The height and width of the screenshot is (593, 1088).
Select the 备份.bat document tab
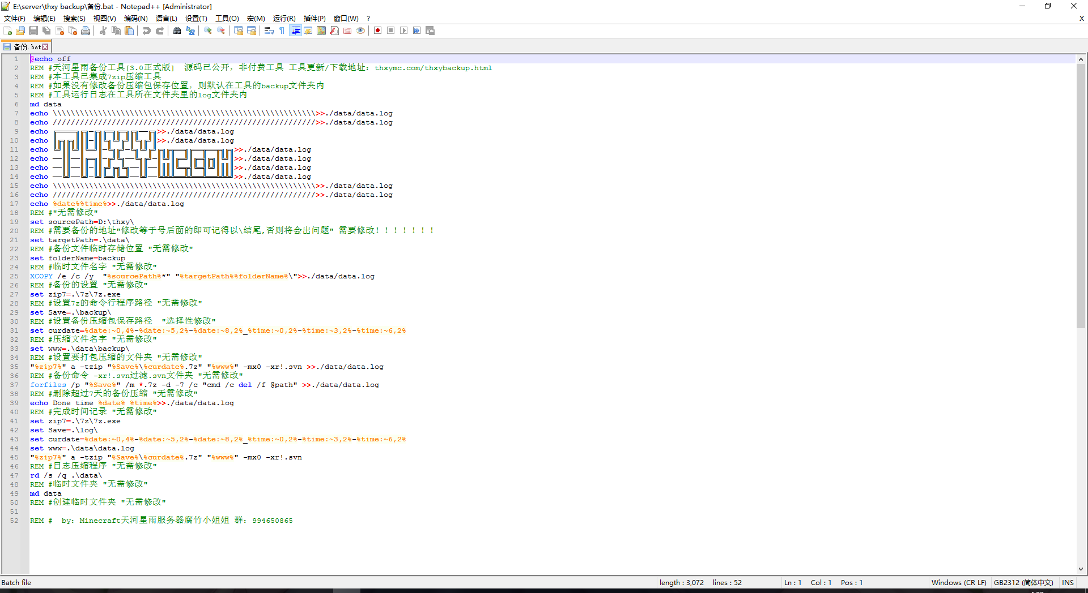tap(26, 47)
